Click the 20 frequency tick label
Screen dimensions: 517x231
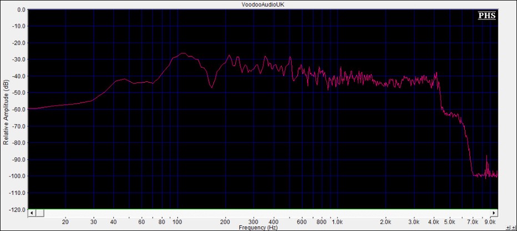pos(65,222)
